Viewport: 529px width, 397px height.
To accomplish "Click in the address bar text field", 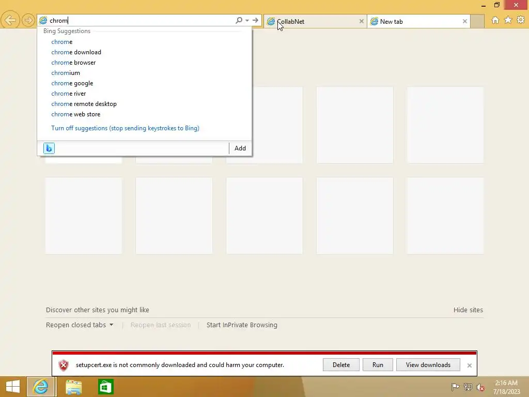I will (142, 20).
